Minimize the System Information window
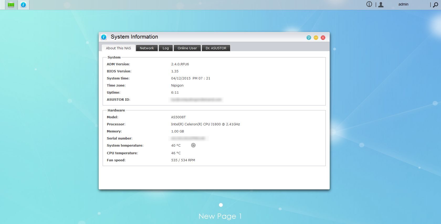441x224 pixels. click(316, 38)
